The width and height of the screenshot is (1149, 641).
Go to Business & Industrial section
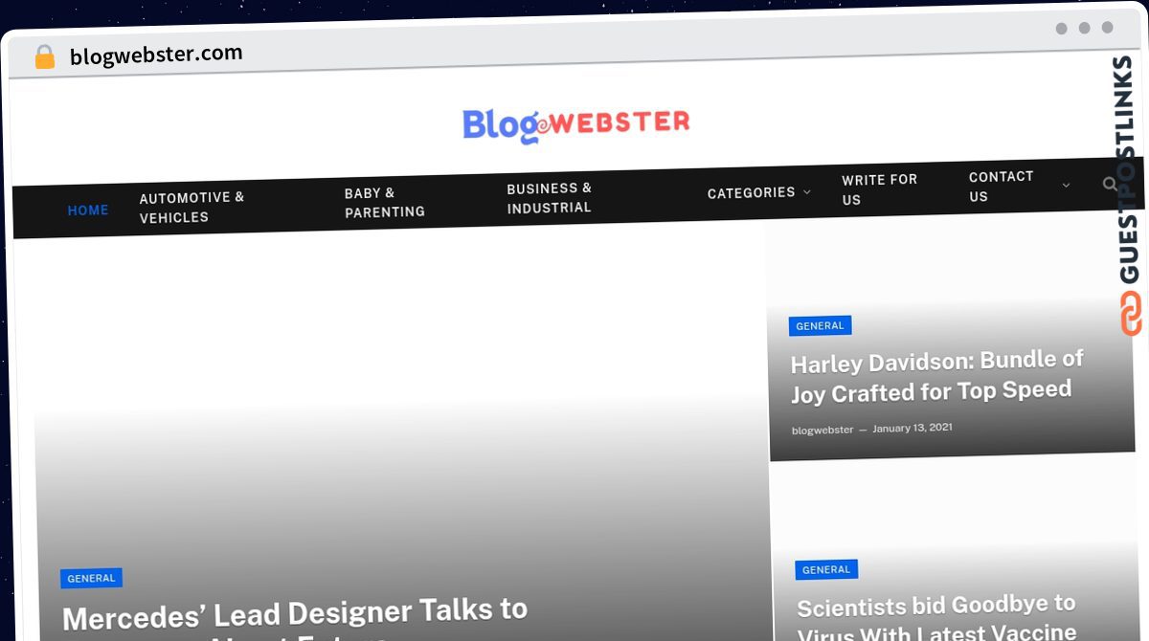(549, 198)
